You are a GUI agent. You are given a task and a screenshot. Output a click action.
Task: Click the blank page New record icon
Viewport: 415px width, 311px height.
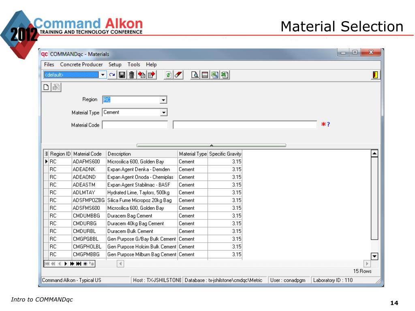click(46, 87)
